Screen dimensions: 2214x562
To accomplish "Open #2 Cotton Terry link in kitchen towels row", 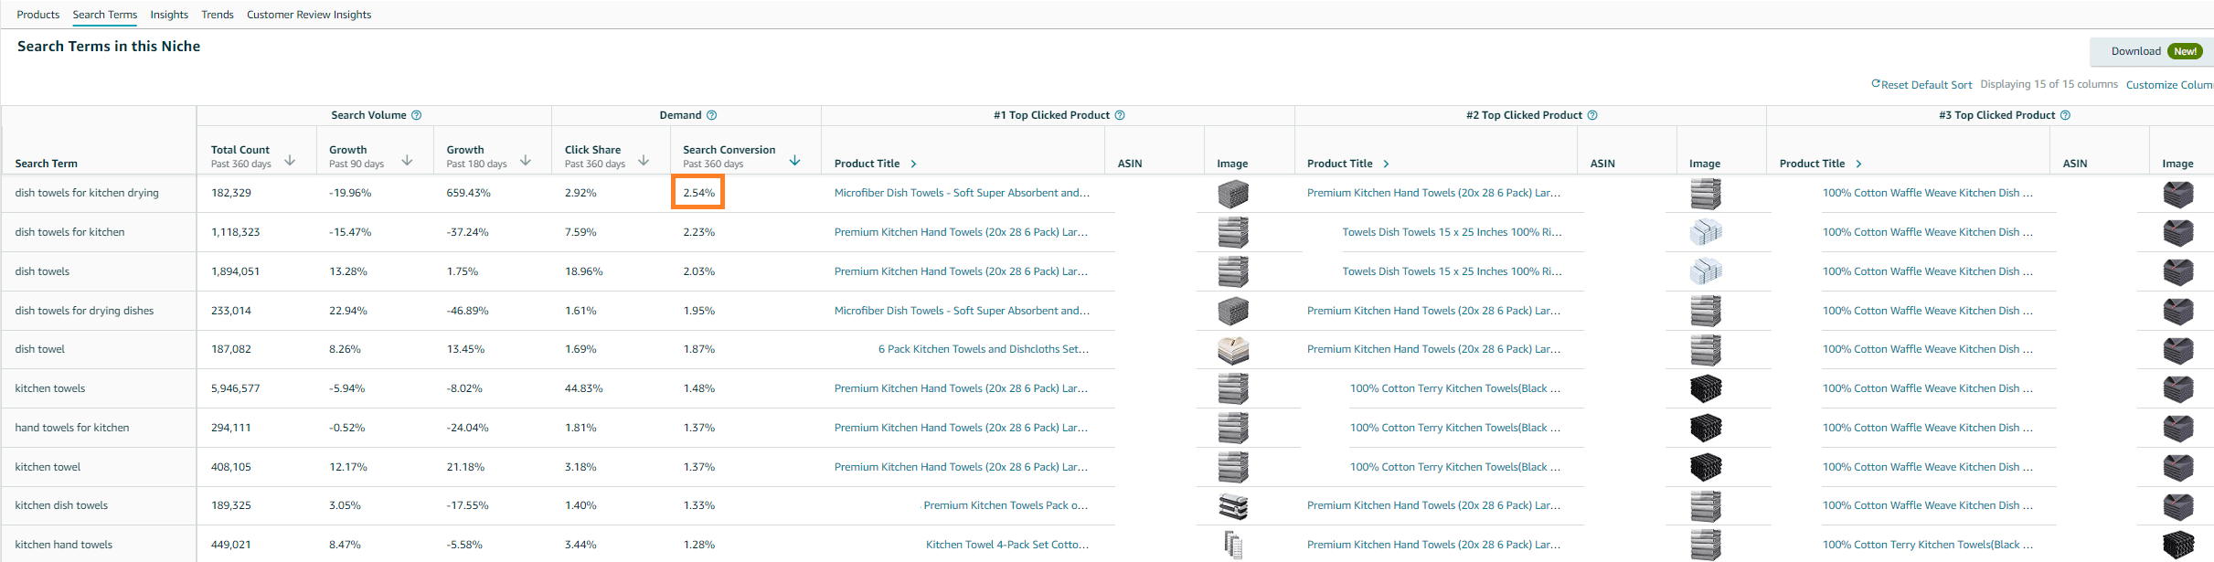I will (x=1455, y=388).
